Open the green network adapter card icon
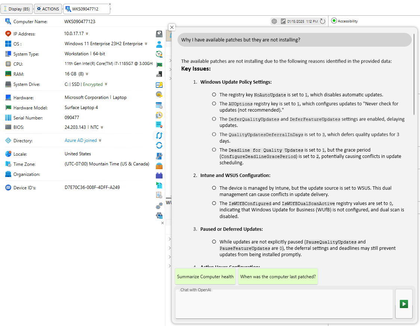The image size is (420, 326). [159, 64]
